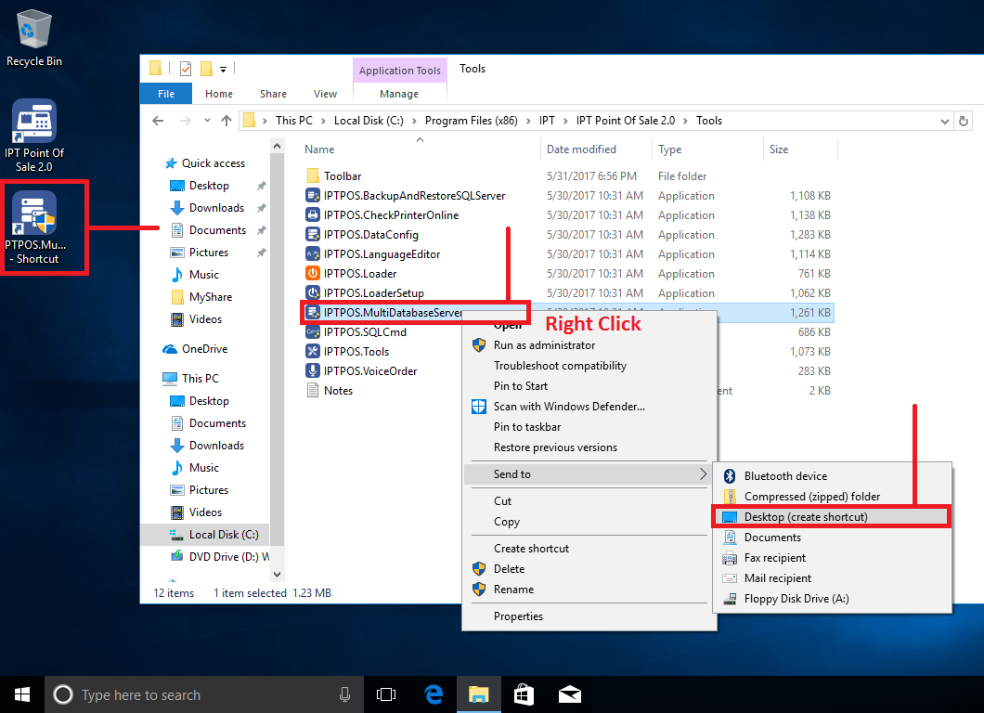984x713 pixels.
Task: Click the Type here to search box
Action: coord(204,694)
